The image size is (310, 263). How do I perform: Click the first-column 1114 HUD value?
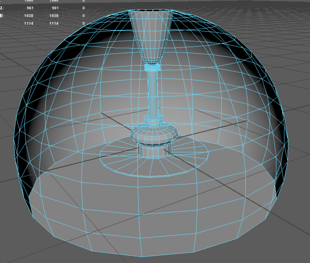click(x=29, y=24)
